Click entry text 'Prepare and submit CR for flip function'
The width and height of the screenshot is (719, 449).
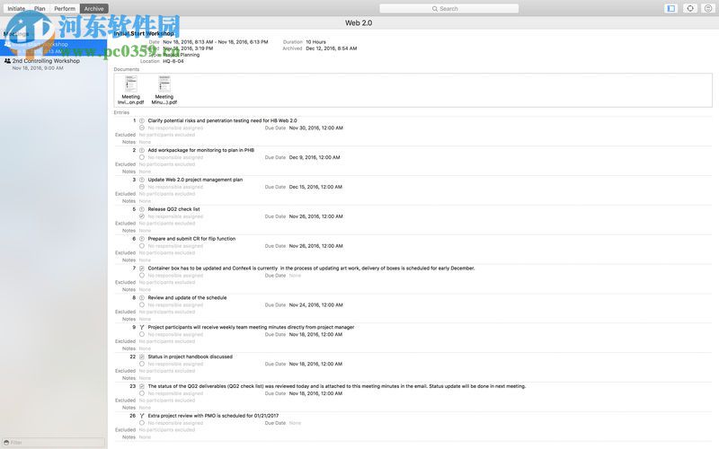(191, 239)
